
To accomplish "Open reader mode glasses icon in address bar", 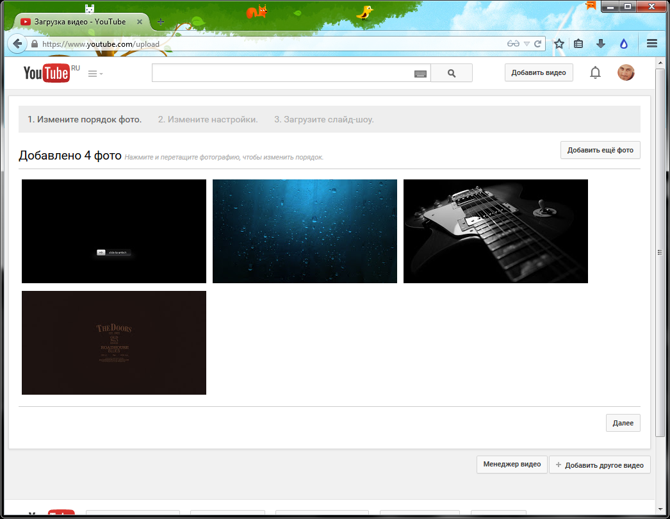I will (513, 44).
